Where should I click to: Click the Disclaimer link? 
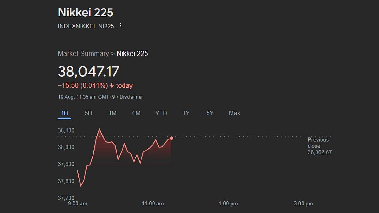(131, 97)
